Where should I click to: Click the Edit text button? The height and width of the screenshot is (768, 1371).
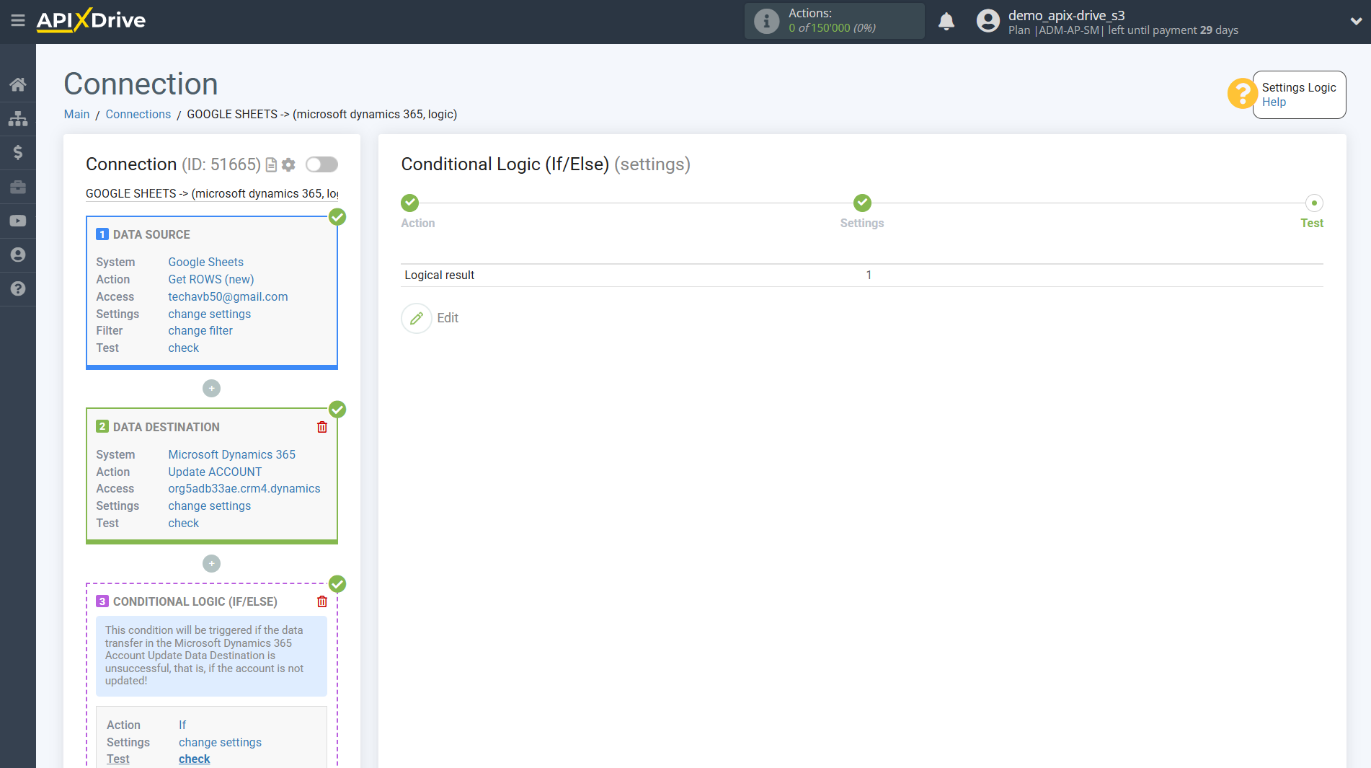click(x=448, y=318)
